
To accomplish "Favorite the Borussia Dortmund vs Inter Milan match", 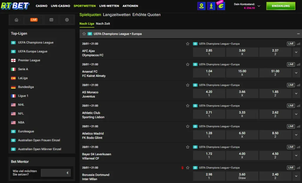I will [188, 168].
